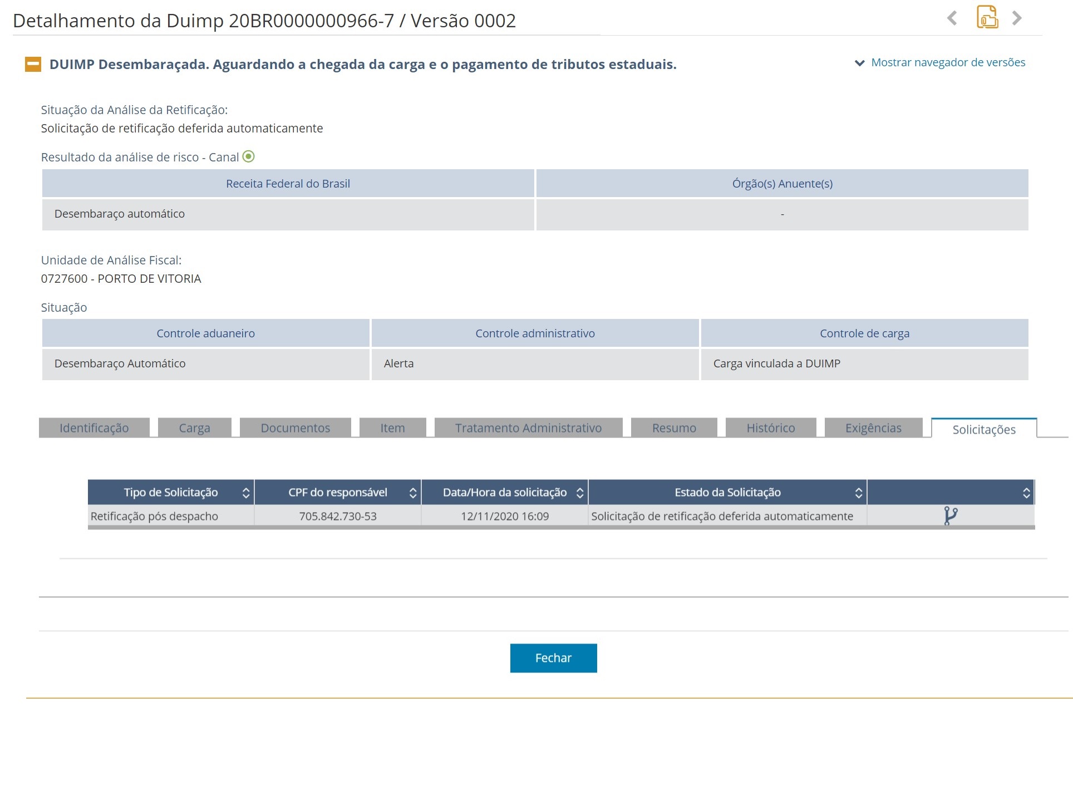
Task: Go to the Histórico tab
Action: click(770, 428)
